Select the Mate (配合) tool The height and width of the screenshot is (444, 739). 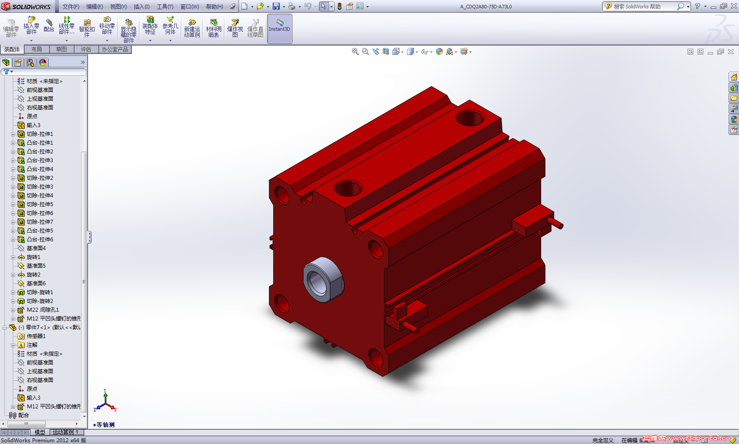pos(49,25)
